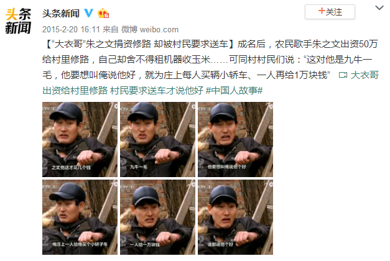
Task: Open thumbnail captioned 他要想叫俺说他个好
Action: (235, 139)
